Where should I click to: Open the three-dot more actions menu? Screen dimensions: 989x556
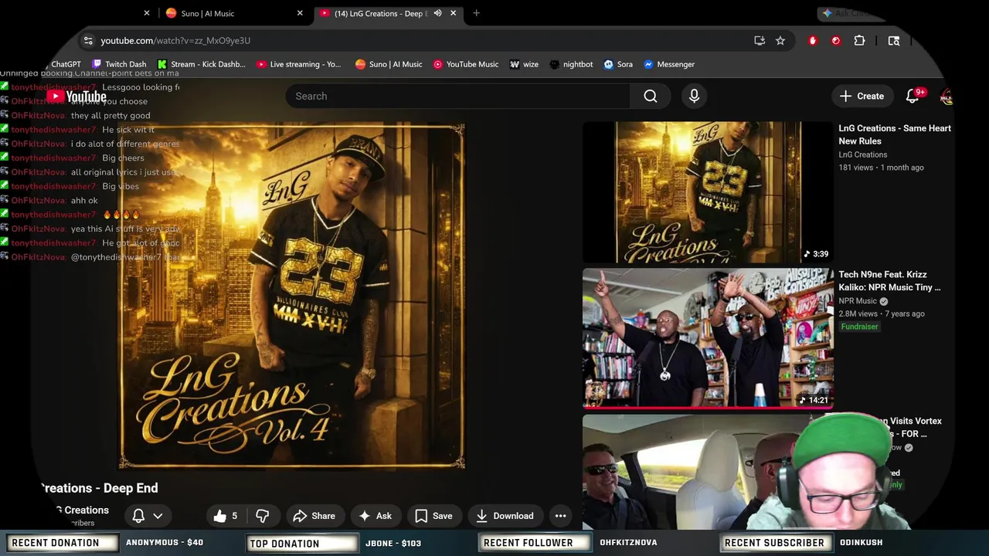point(560,516)
